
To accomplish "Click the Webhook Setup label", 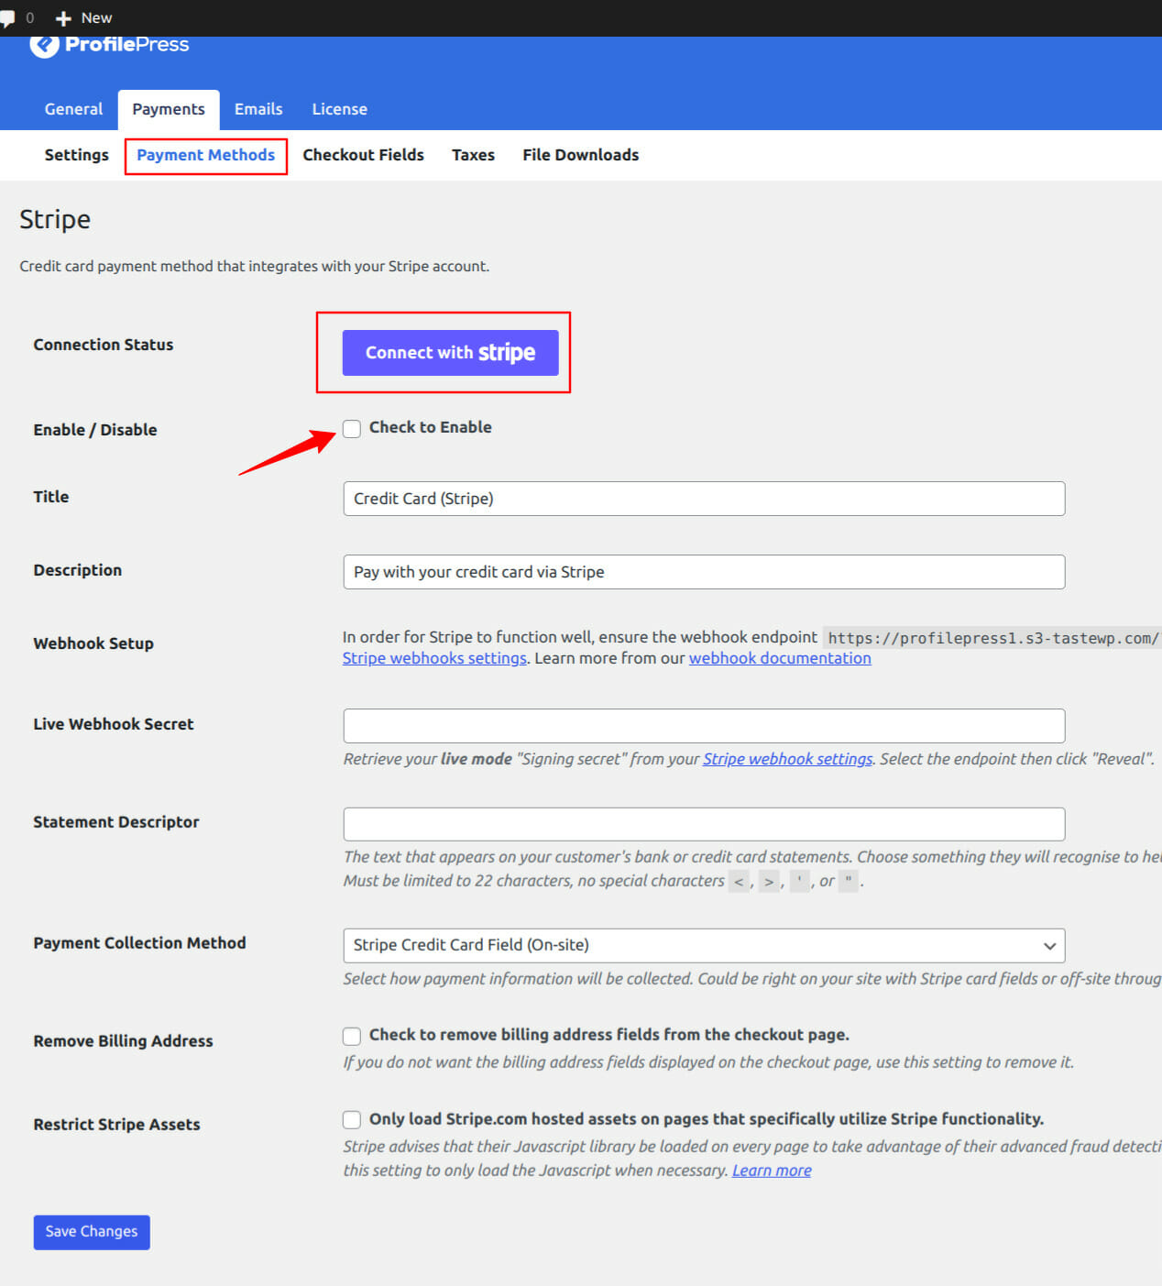I will tap(93, 643).
